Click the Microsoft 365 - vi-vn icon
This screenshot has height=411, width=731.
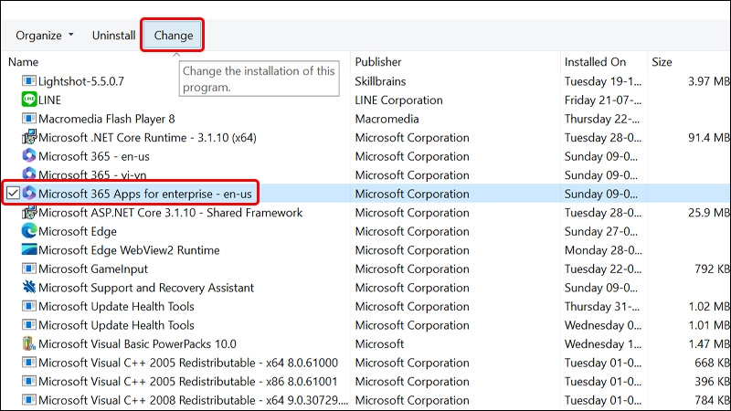click(x=29, y=174)
